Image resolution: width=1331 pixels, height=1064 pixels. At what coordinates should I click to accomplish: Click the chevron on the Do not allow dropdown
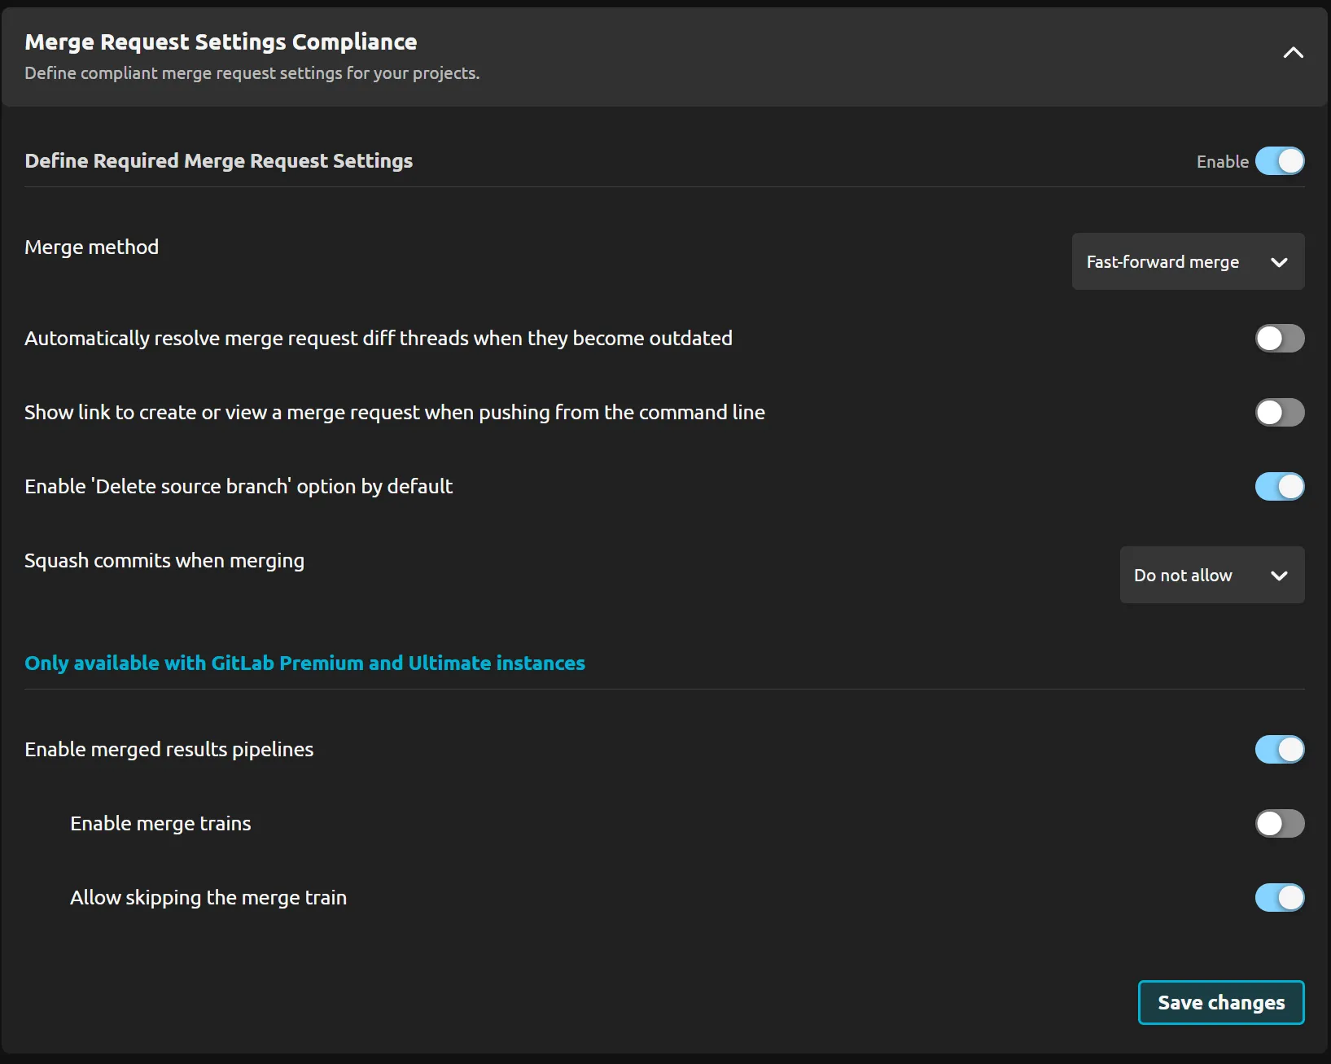[1279, 576]
